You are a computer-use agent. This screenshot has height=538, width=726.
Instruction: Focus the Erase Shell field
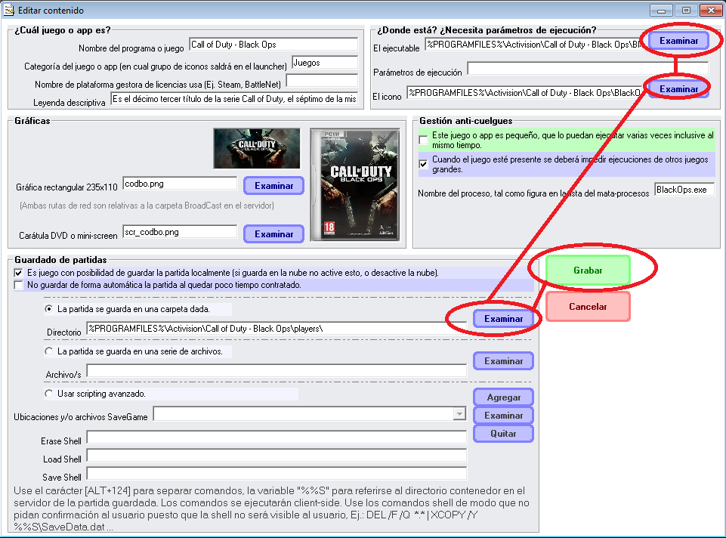tap(276, 437)
